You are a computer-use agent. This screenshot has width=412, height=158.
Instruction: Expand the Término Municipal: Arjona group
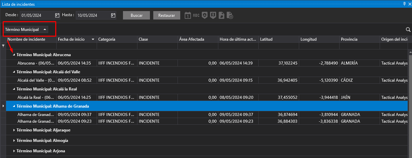tap(14, 151)
